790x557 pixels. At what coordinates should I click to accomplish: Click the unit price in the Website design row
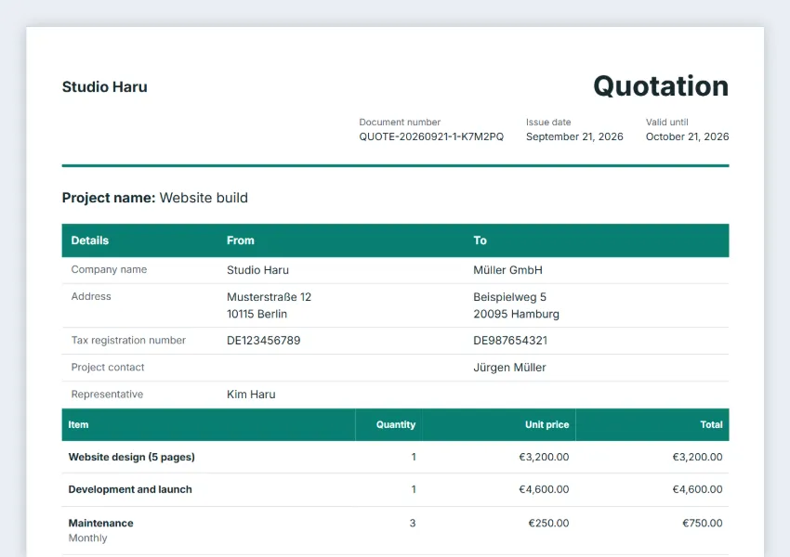(544, 457)
